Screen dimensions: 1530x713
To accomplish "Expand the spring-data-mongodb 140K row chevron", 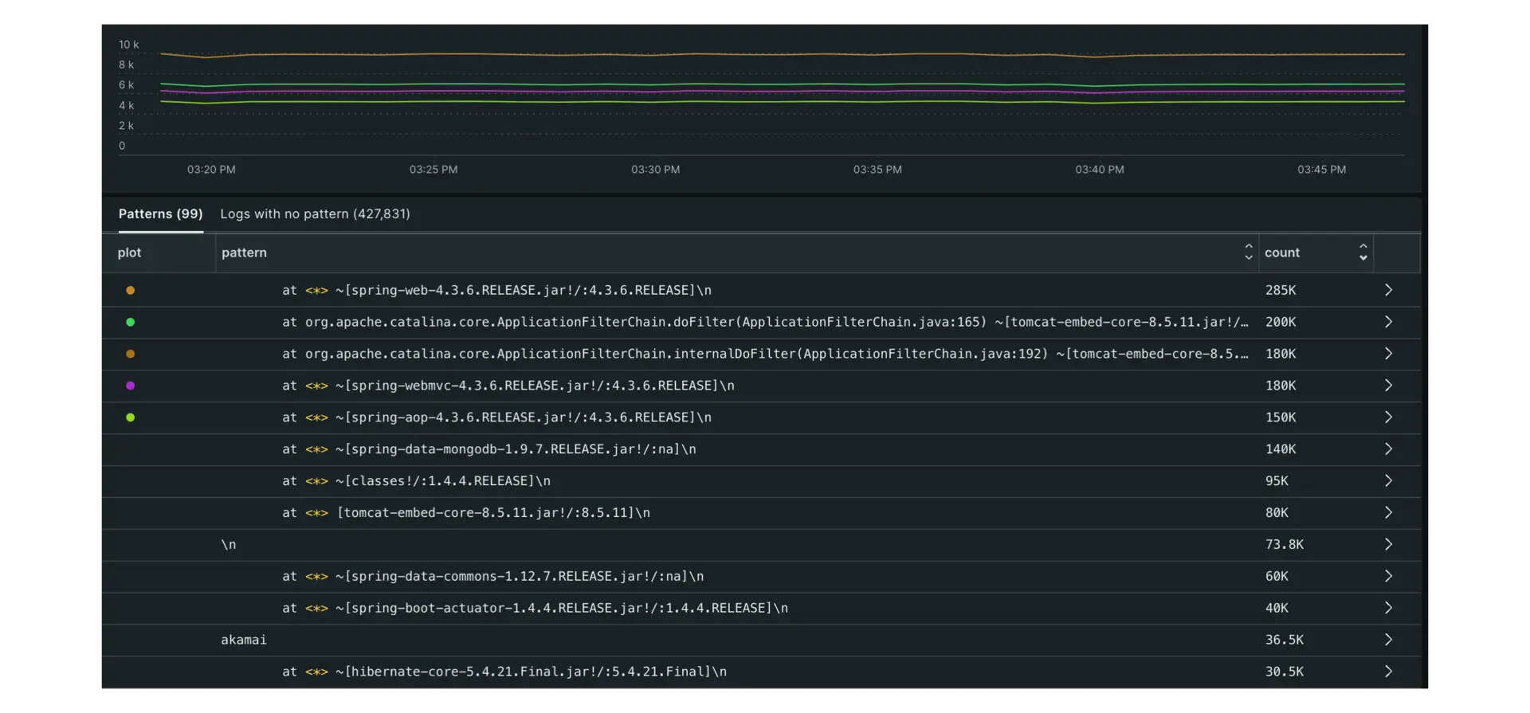I will (1388, 449).
